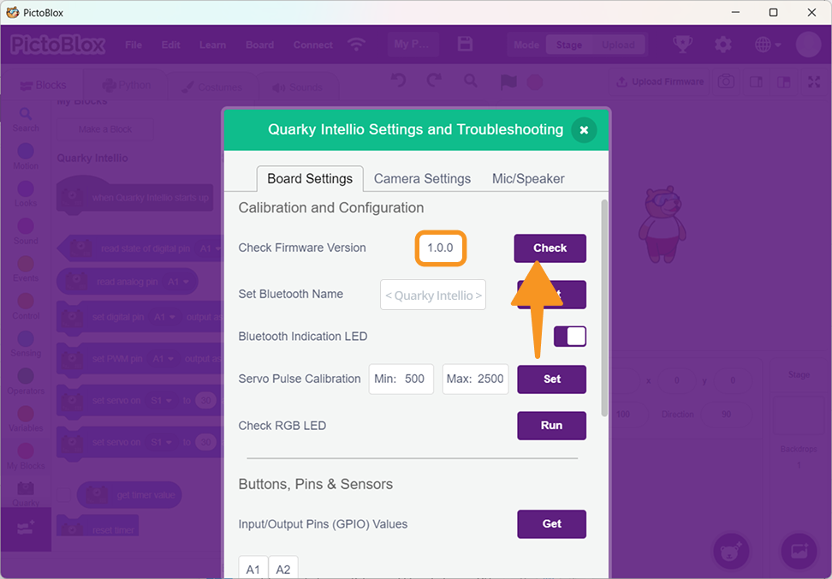The width and height of the screenshot is (832, 579).
Task: Close the Quarky Intellio Settings dialog
Action: point(584,130)
